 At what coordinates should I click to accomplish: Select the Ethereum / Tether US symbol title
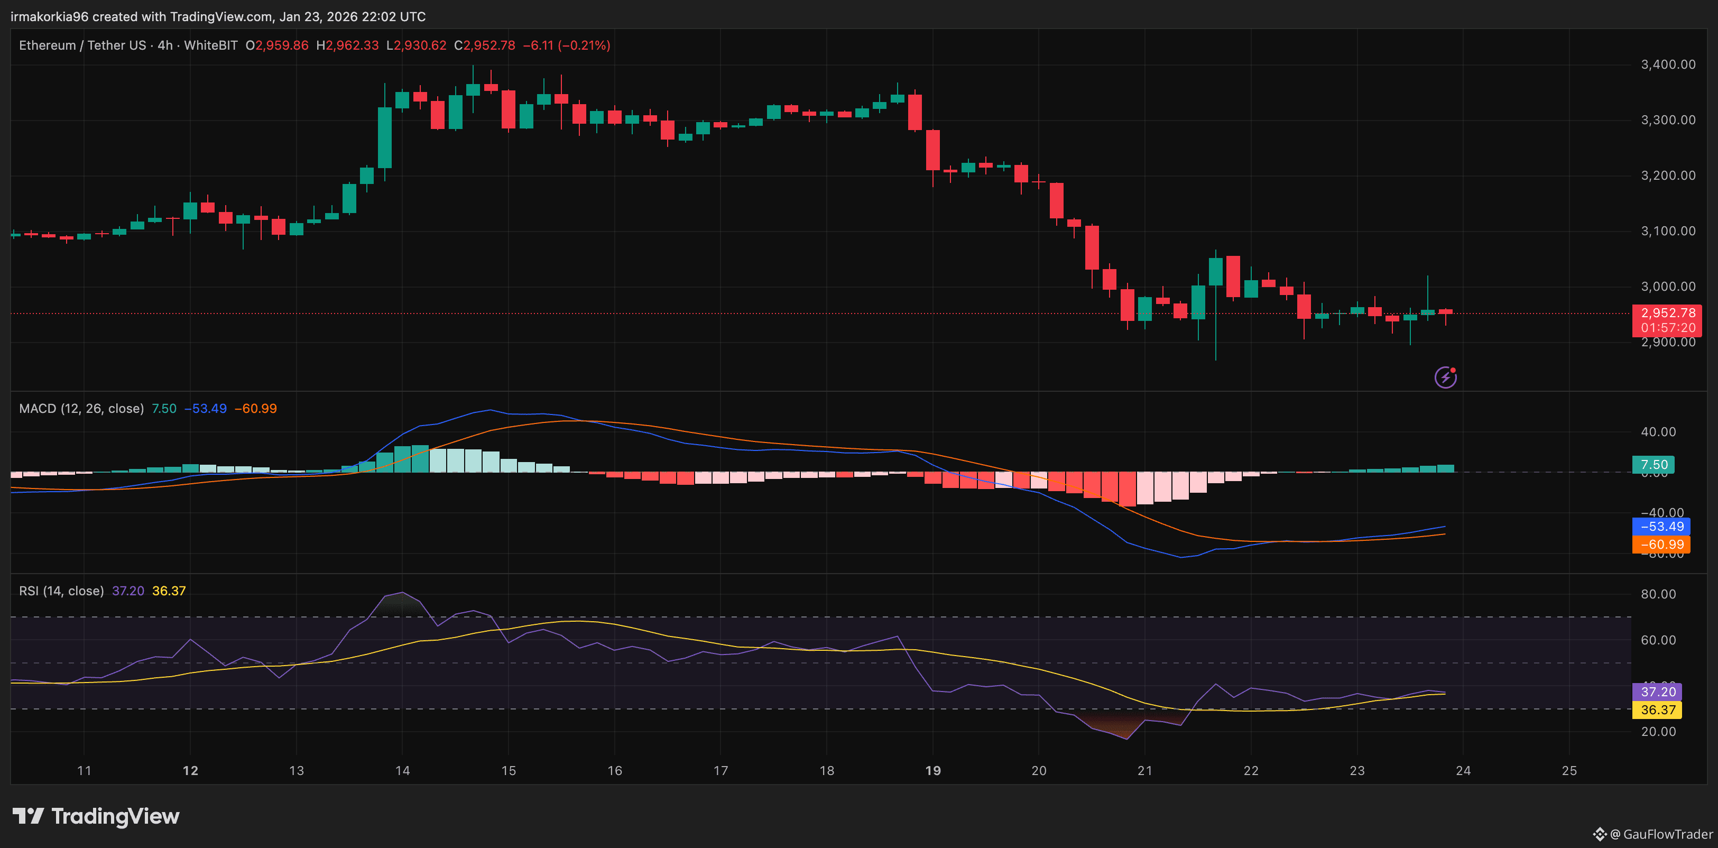pos(82,45)
